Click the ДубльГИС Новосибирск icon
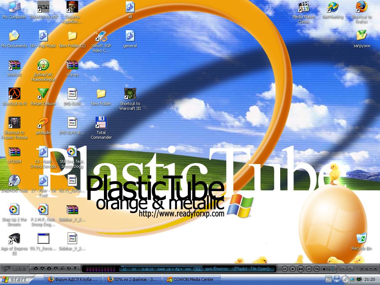This screenshot has height=285, width=380. [x=43, y=70]
